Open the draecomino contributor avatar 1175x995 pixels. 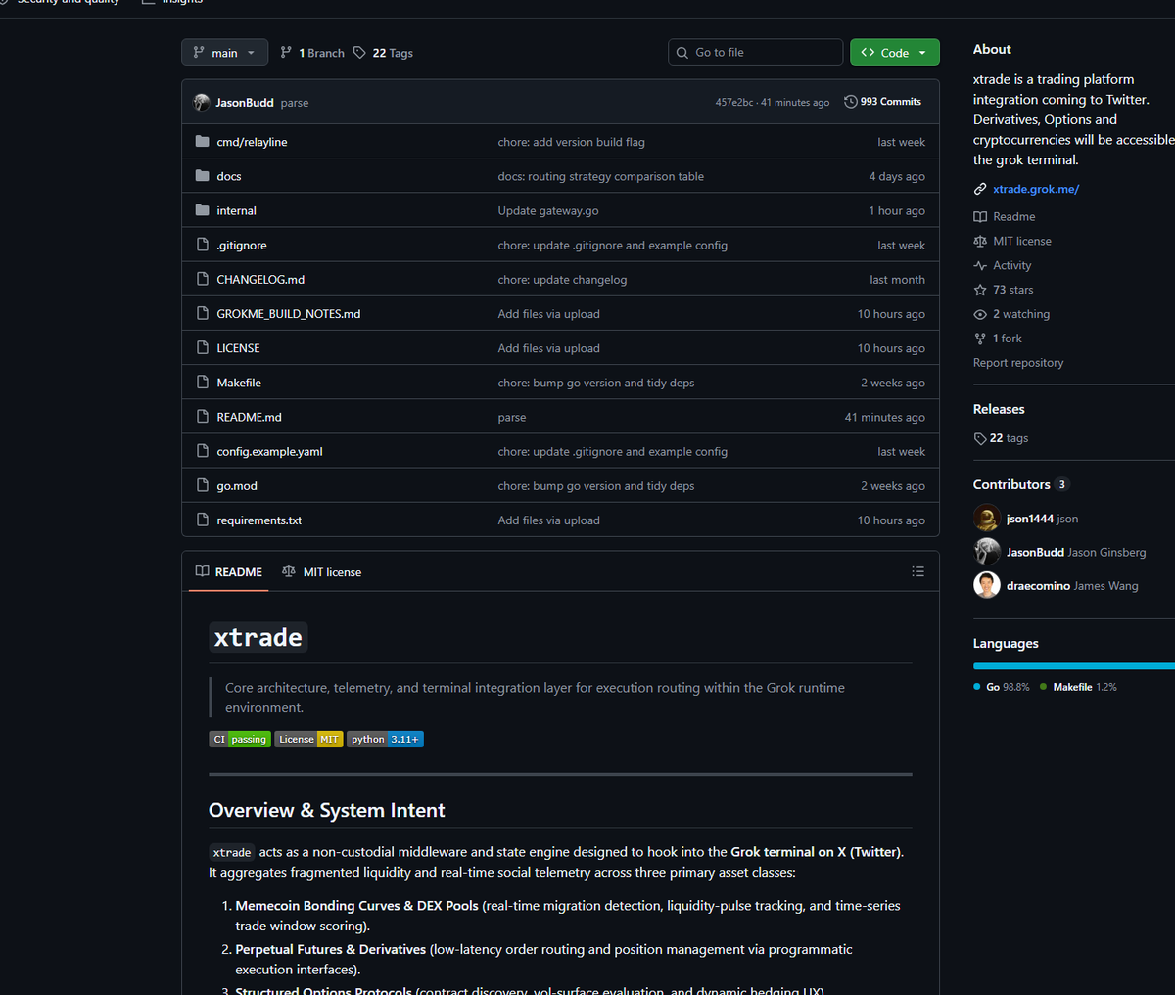click(x=987, y=585)
